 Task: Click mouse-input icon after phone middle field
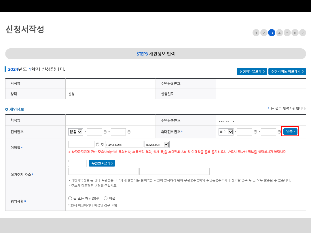click(105, 132)
